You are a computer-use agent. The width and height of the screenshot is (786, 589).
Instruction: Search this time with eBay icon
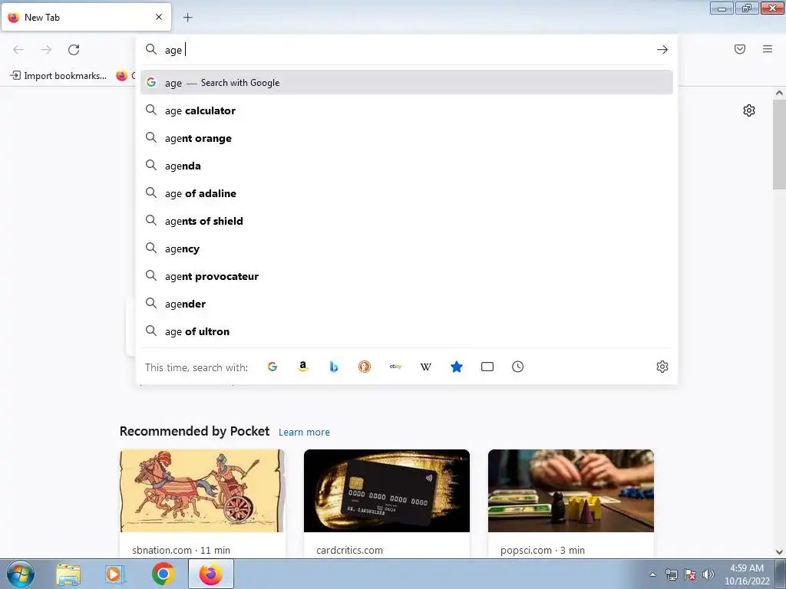pyautogui.click(x=395, y=367)
